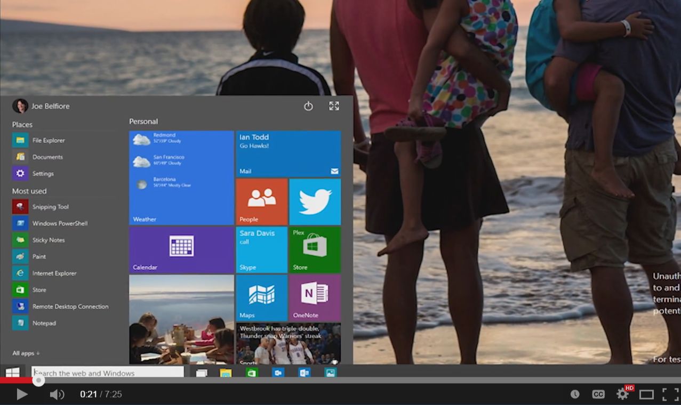The image size is (681, 405).
Task: Open the Twitter tile
Action: 315,201
